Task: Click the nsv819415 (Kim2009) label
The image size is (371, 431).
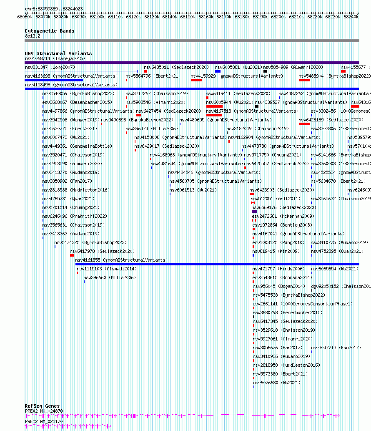Action: click(x=276, y=252)
